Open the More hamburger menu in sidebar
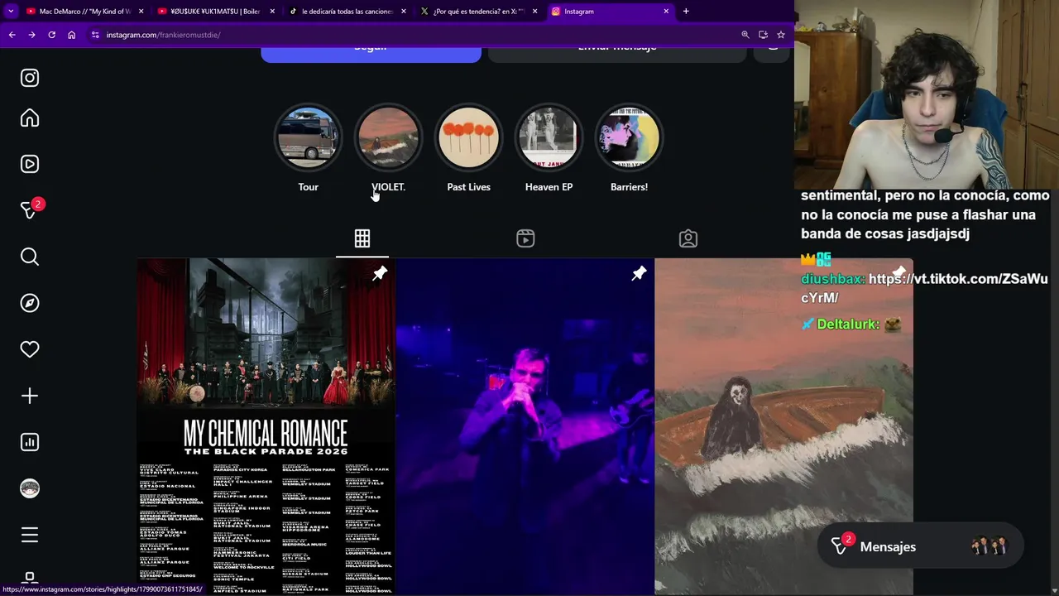This screenshot has width=1059, height=596. [30, 535]
